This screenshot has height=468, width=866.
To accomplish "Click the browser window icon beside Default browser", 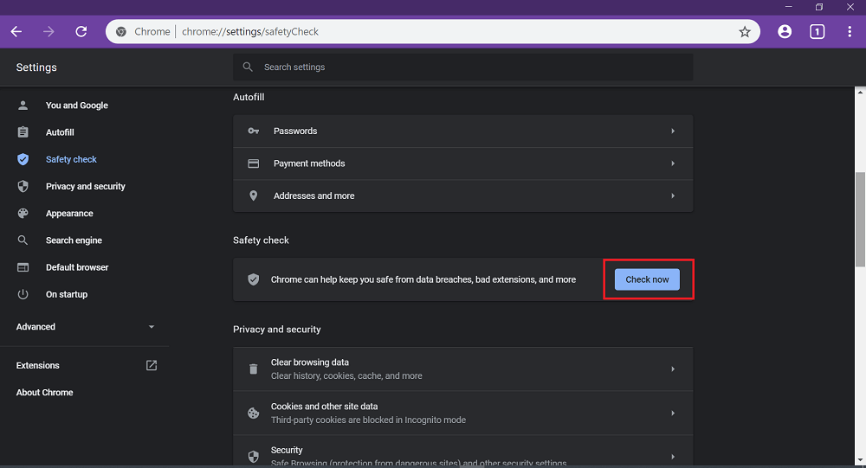I will coord(23,267).
